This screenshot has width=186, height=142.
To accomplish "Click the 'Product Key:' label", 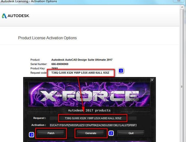I will coord(38,69).
